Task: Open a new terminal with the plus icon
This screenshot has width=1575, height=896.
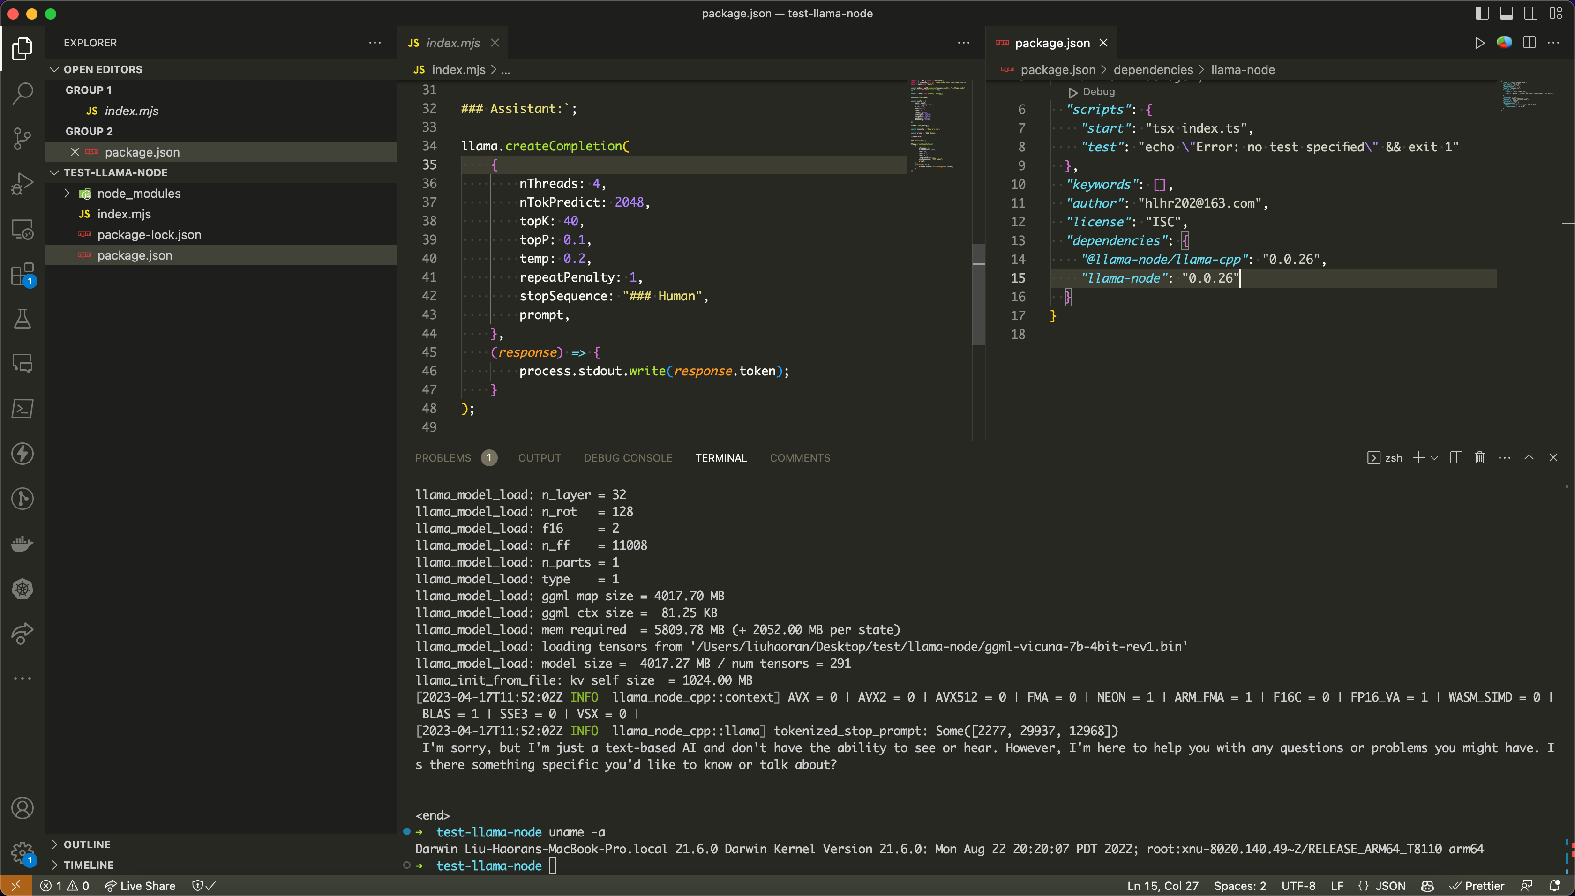Action: click(x=1418, y=458)
